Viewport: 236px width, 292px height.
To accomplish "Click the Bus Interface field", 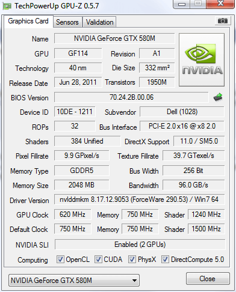I will tap(182, 126).
